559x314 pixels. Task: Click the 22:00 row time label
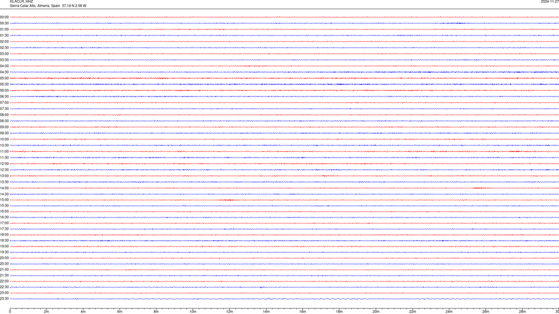coord(4,281)
